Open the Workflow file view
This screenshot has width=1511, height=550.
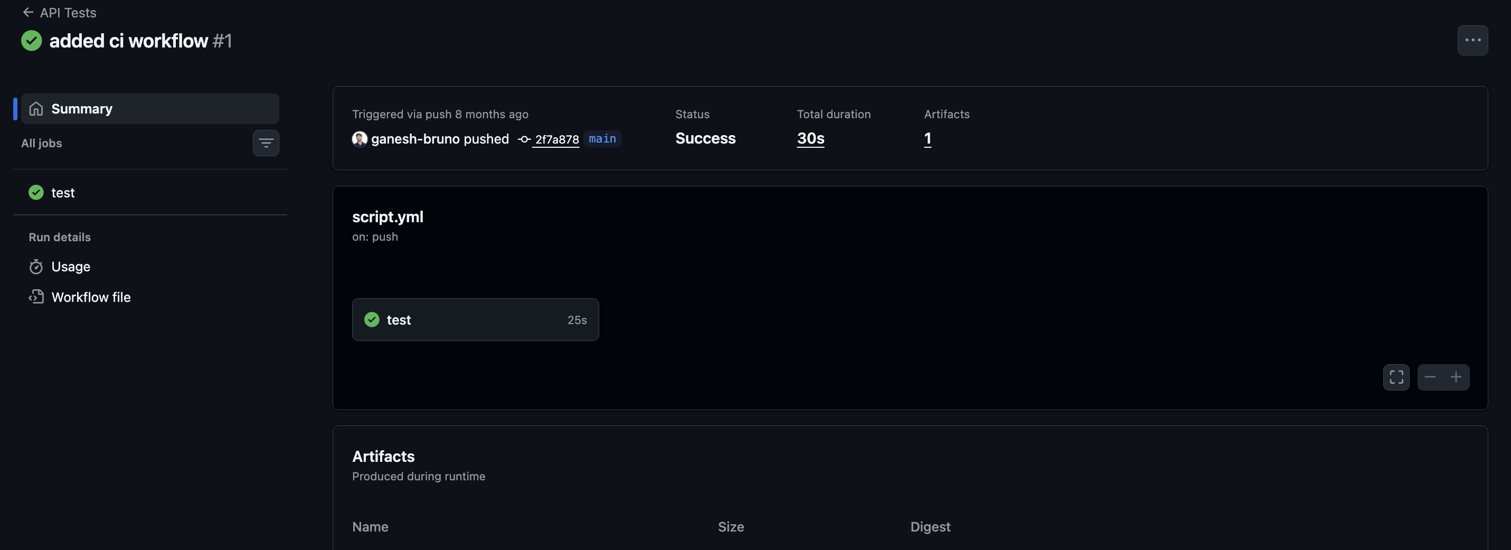click(x=90, y=297)
